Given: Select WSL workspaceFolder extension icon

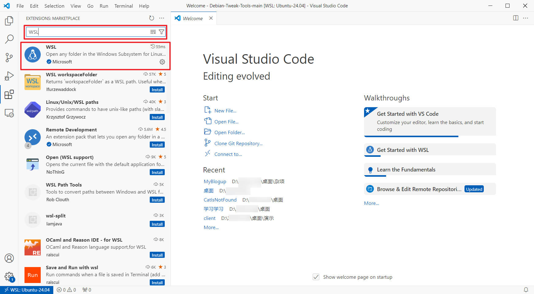Looking at the screenshot, I should click(x=32, y=82).
